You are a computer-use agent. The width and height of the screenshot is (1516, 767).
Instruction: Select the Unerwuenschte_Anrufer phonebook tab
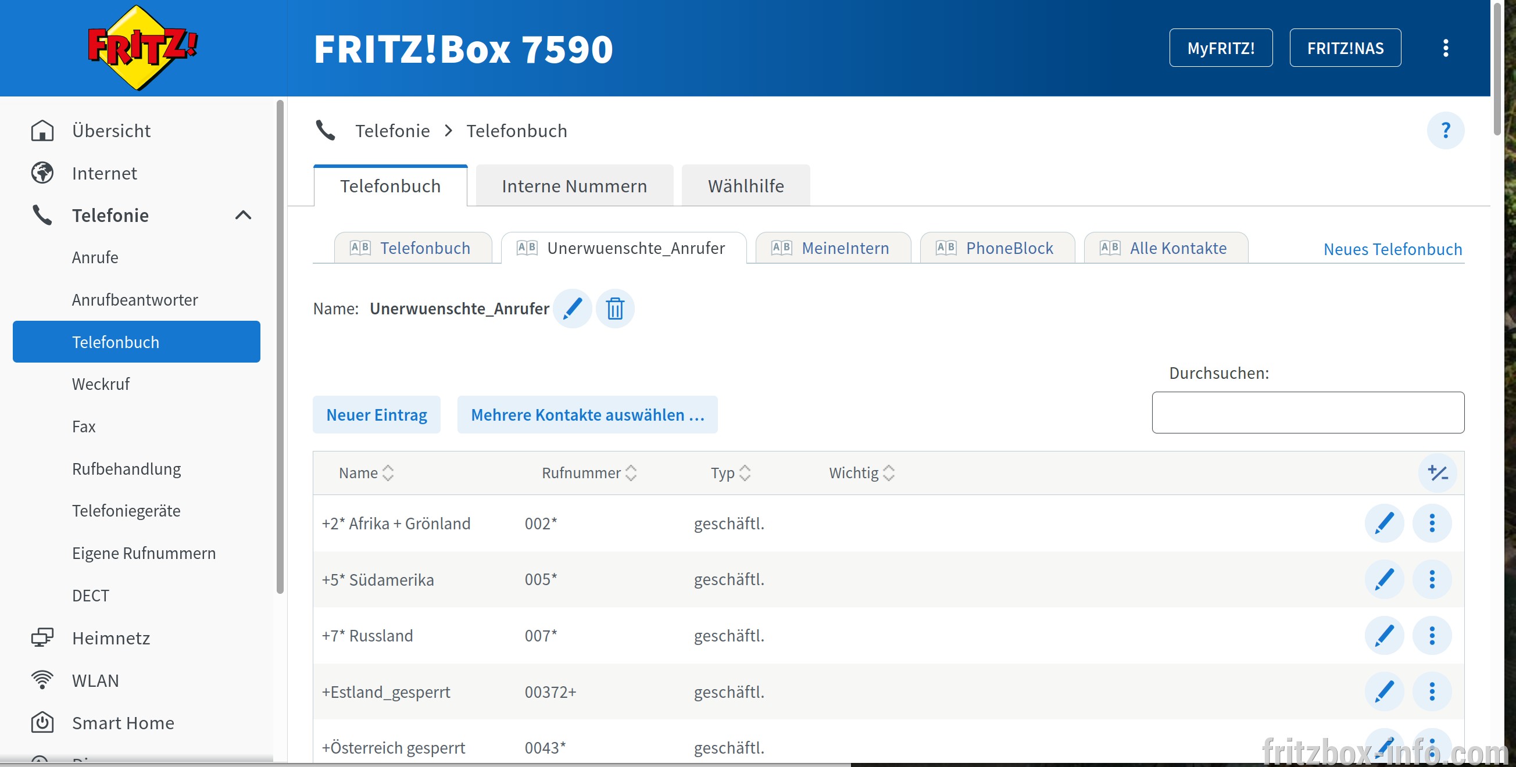(x=623, y=248)
